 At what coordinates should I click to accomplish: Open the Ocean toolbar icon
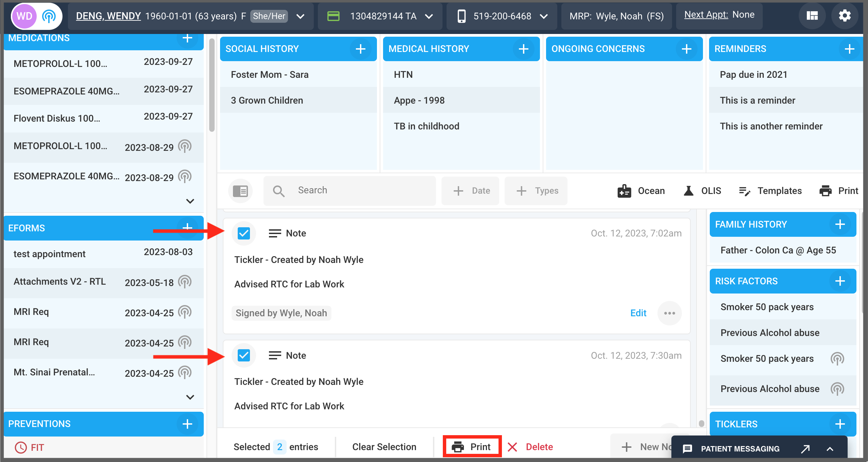point(624,191)
